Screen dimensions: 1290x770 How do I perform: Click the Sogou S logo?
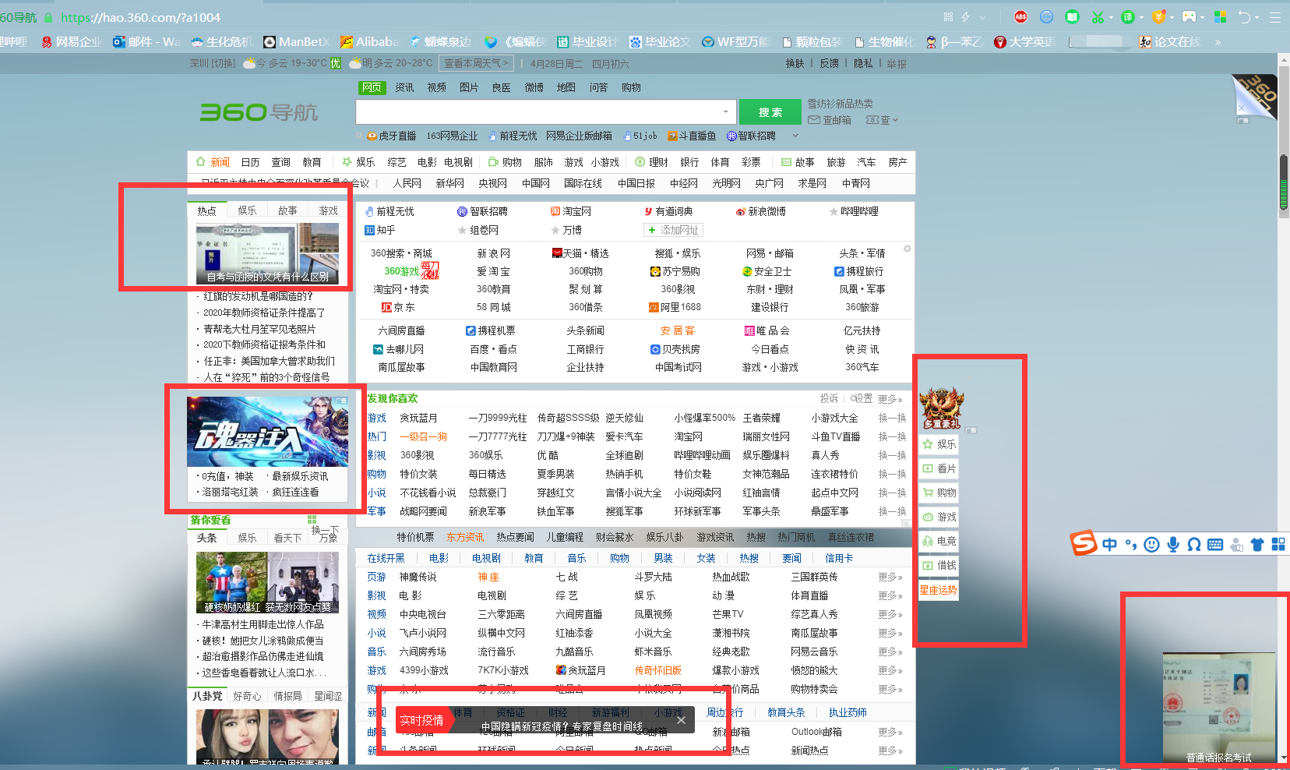click(1084, 542)
